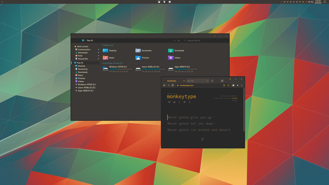Click the Search This PC field
329x185 pixels.
[205, 41]
